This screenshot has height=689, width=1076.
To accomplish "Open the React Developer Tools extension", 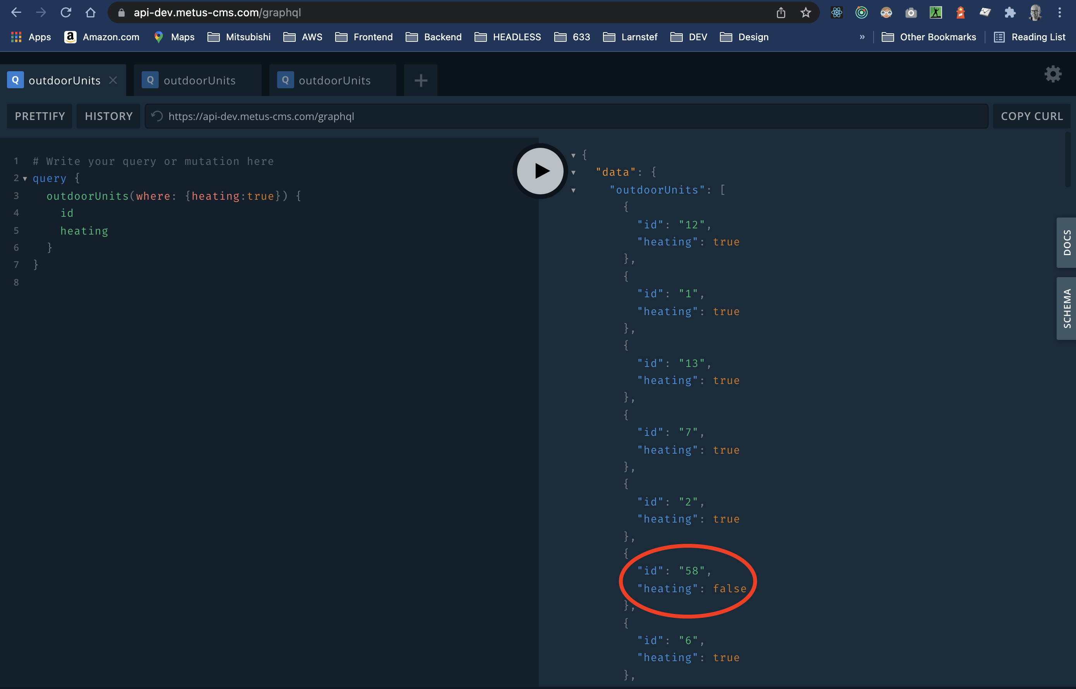I will (837, 12).
